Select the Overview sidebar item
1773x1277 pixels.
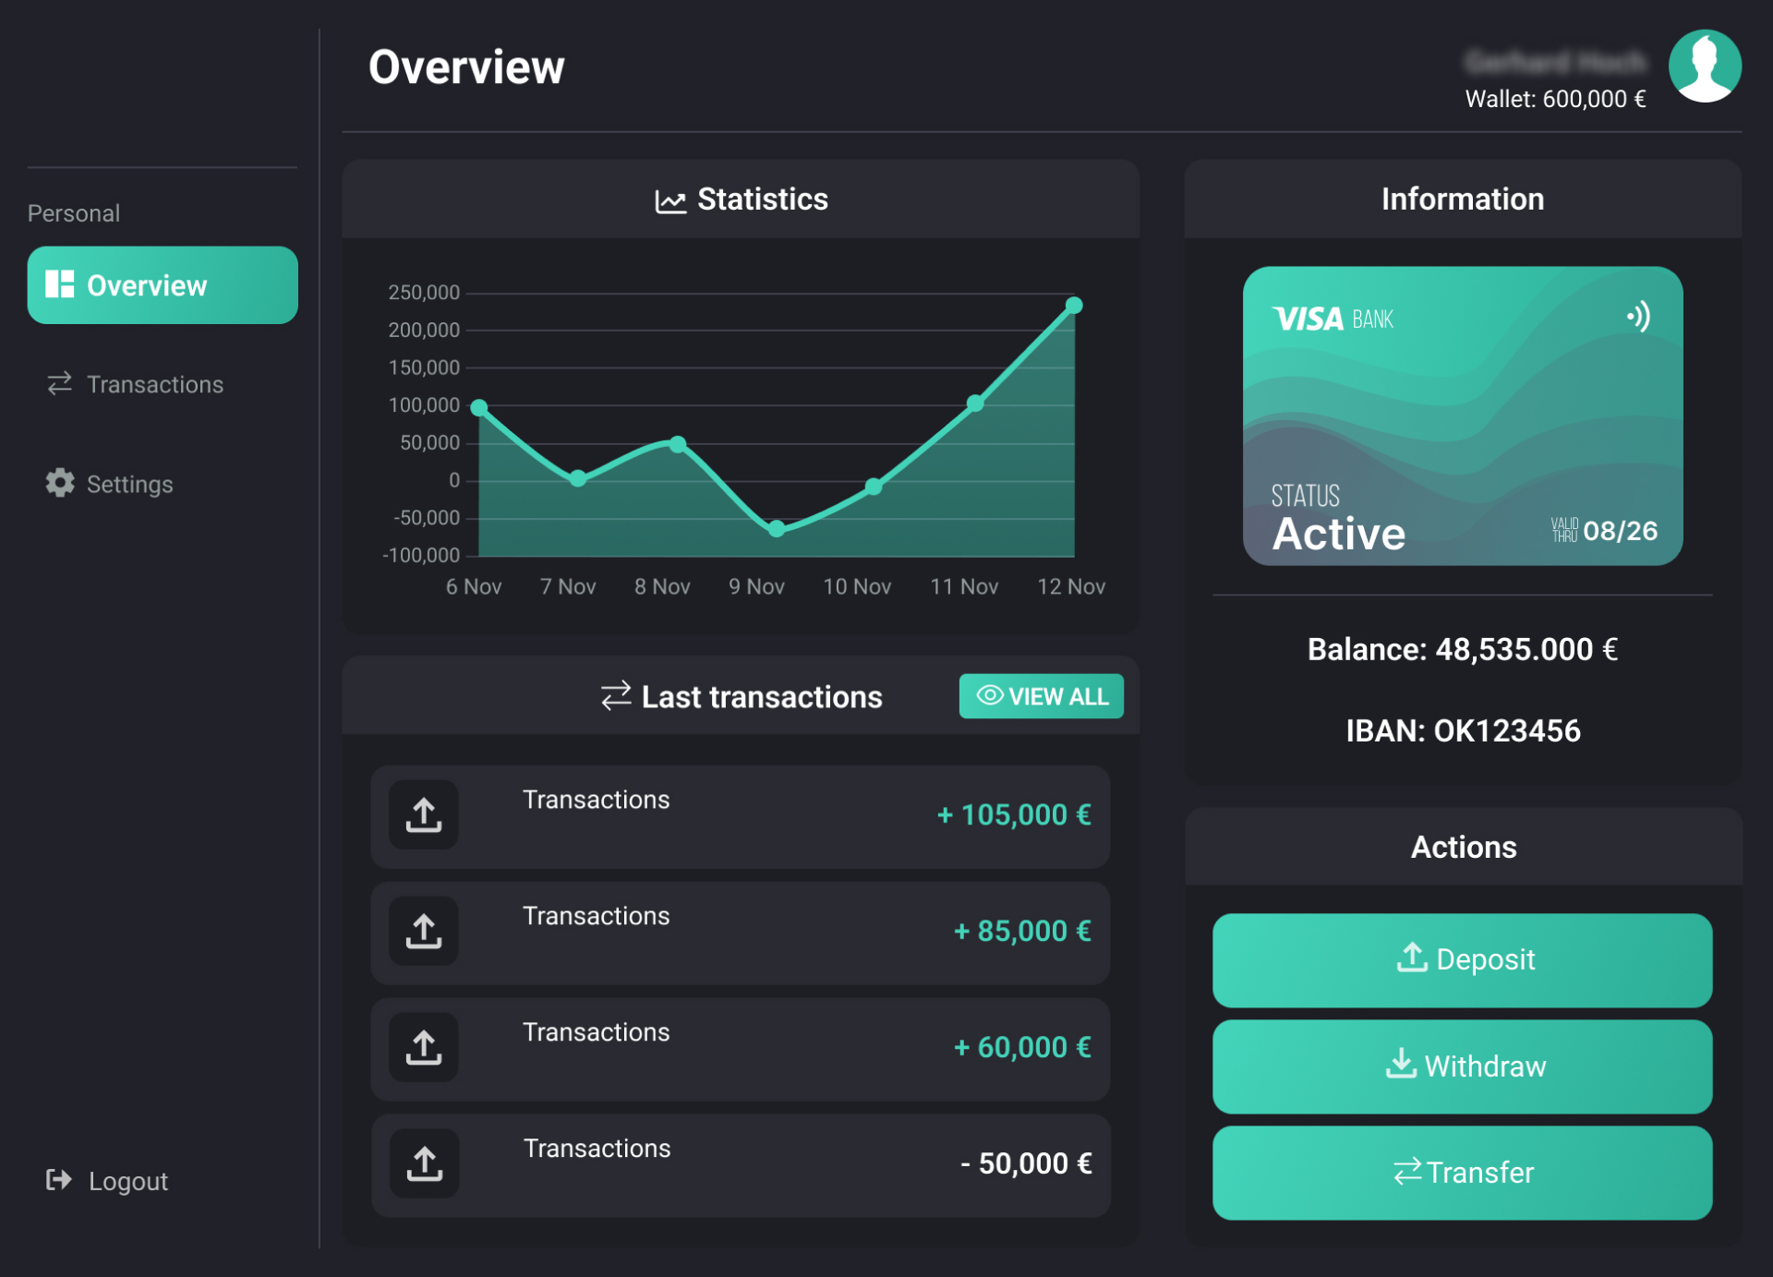pos(163,285)
